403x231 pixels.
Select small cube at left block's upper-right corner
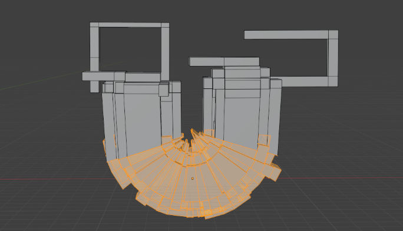[163, 90]
